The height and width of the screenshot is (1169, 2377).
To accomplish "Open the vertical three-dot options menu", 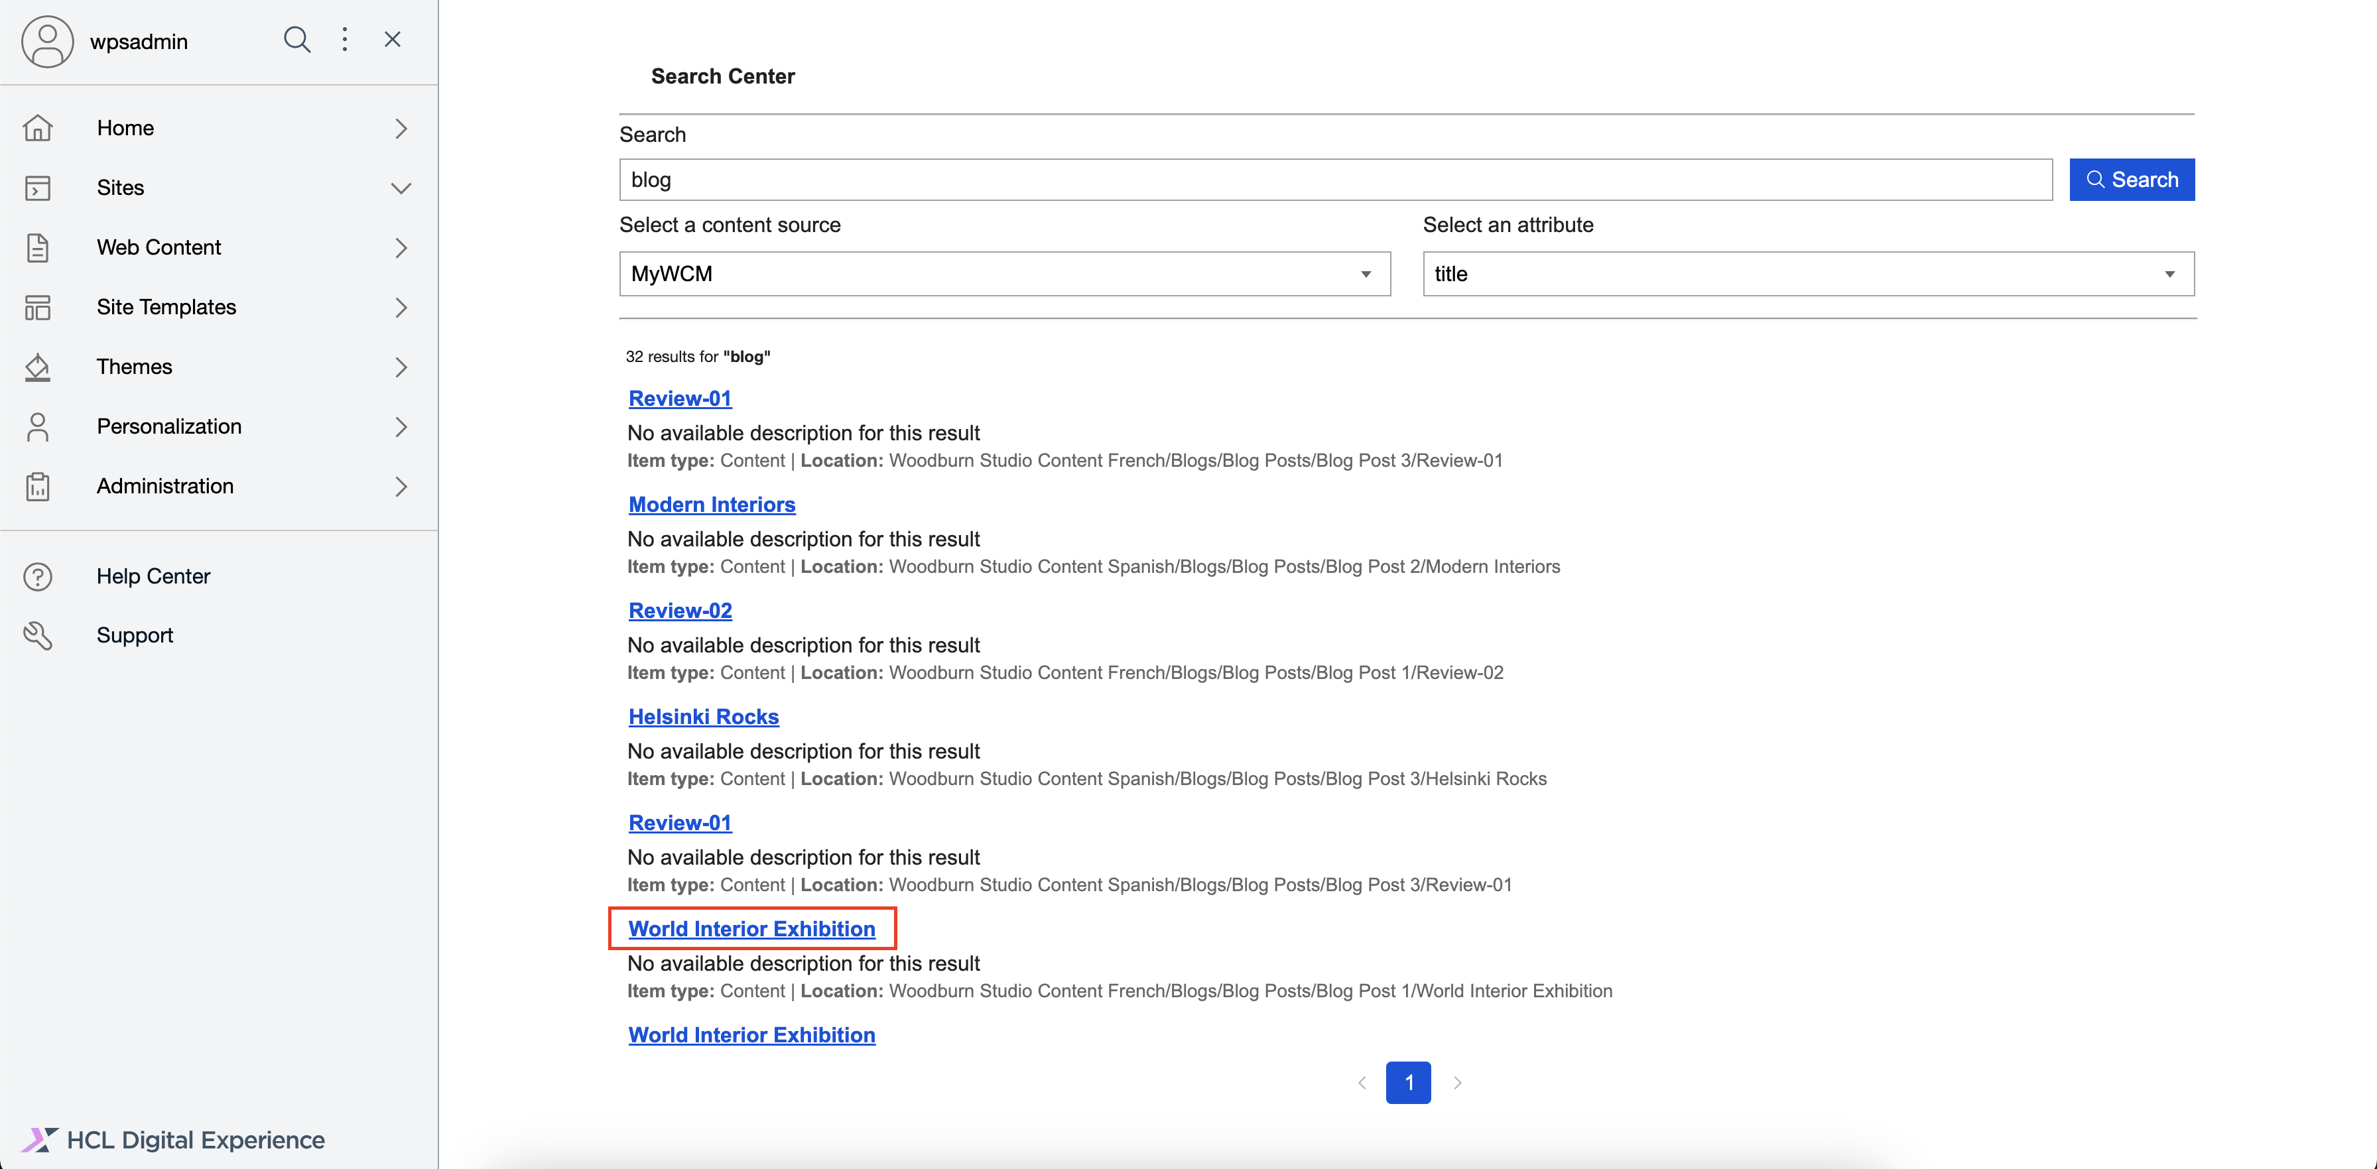I will pyautogui.click(x=344, y=40).
